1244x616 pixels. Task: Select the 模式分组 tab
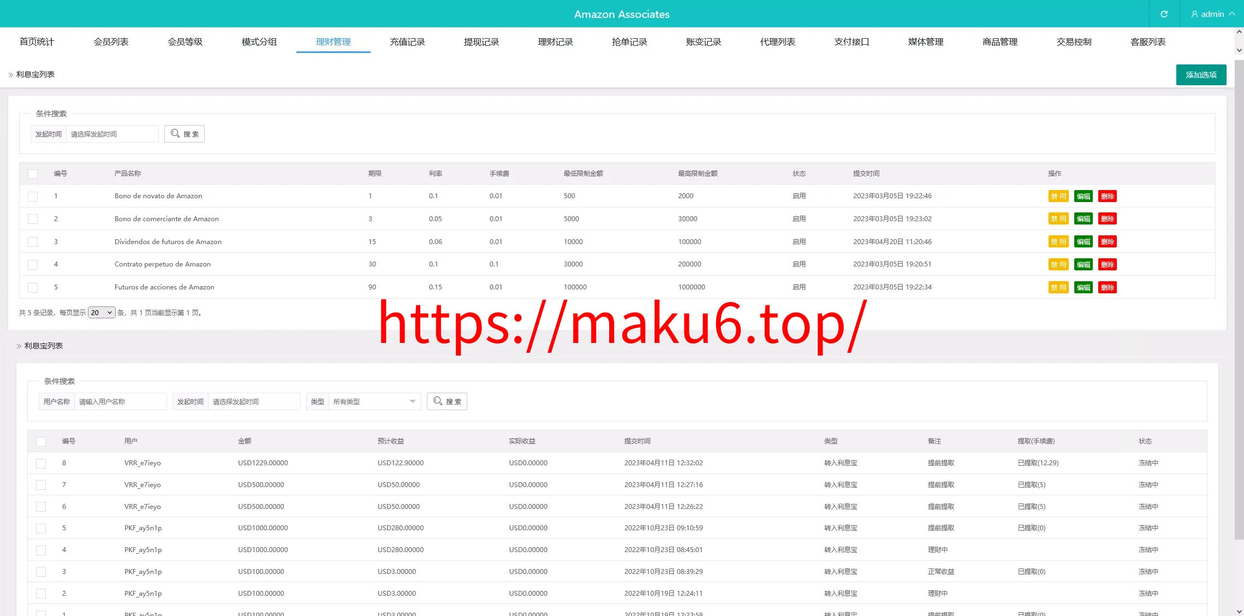click(259, 42)
